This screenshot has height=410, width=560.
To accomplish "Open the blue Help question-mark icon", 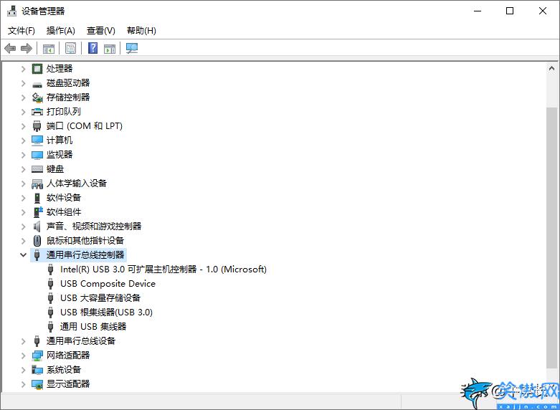I will [x=93, y=48].
